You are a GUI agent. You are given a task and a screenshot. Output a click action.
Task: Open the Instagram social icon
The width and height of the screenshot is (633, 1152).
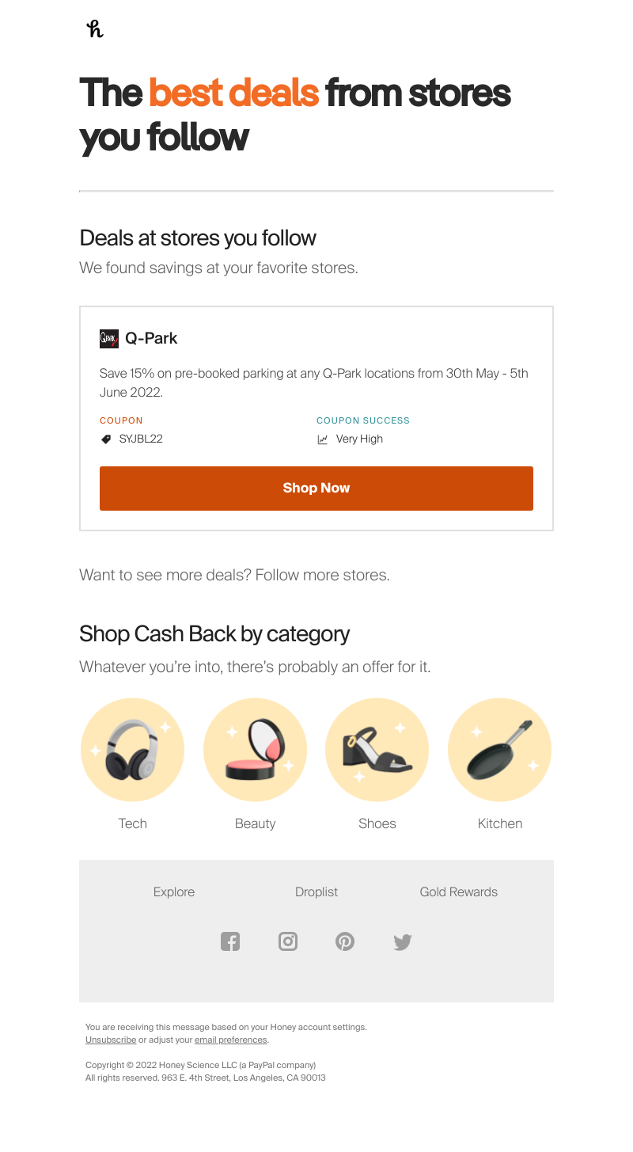tap(288, 941)
